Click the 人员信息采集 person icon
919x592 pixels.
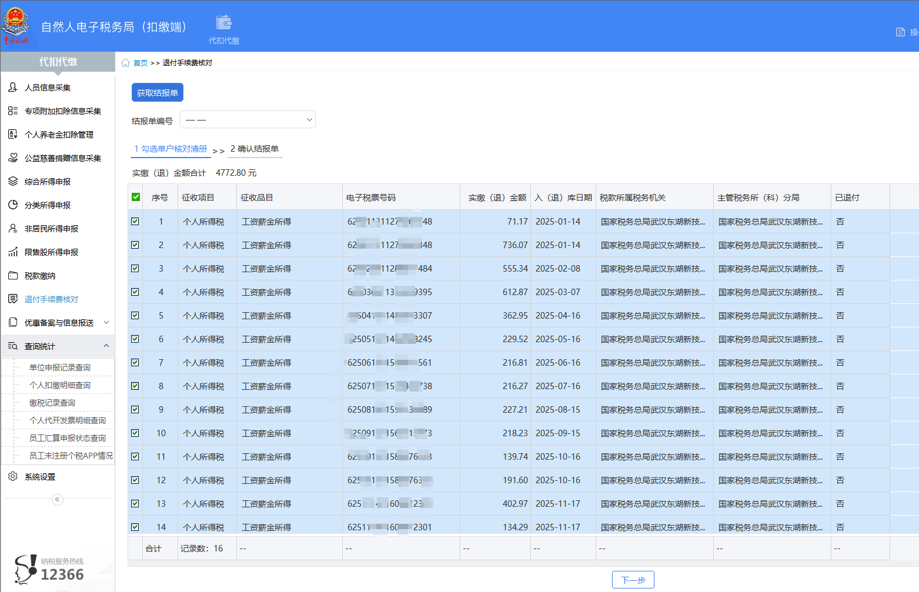point(13,87)
